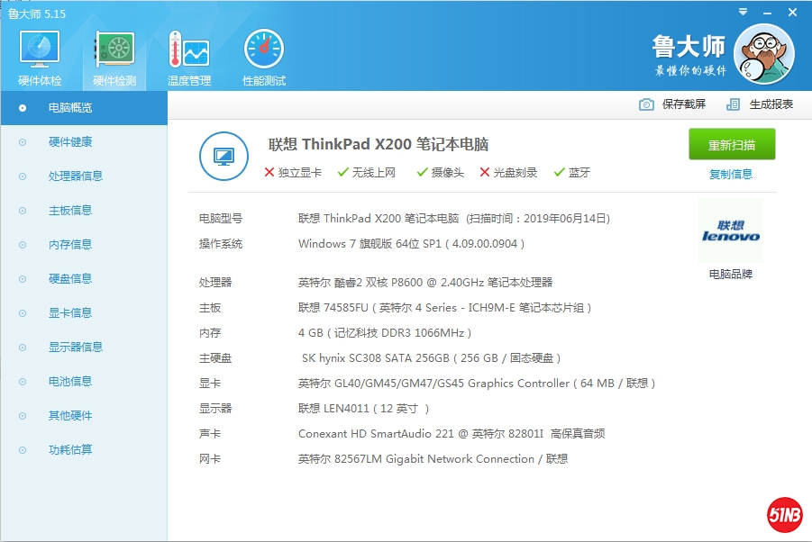View 显卡信息 graphics card page

pyautogui.click(x=69, y=313)
